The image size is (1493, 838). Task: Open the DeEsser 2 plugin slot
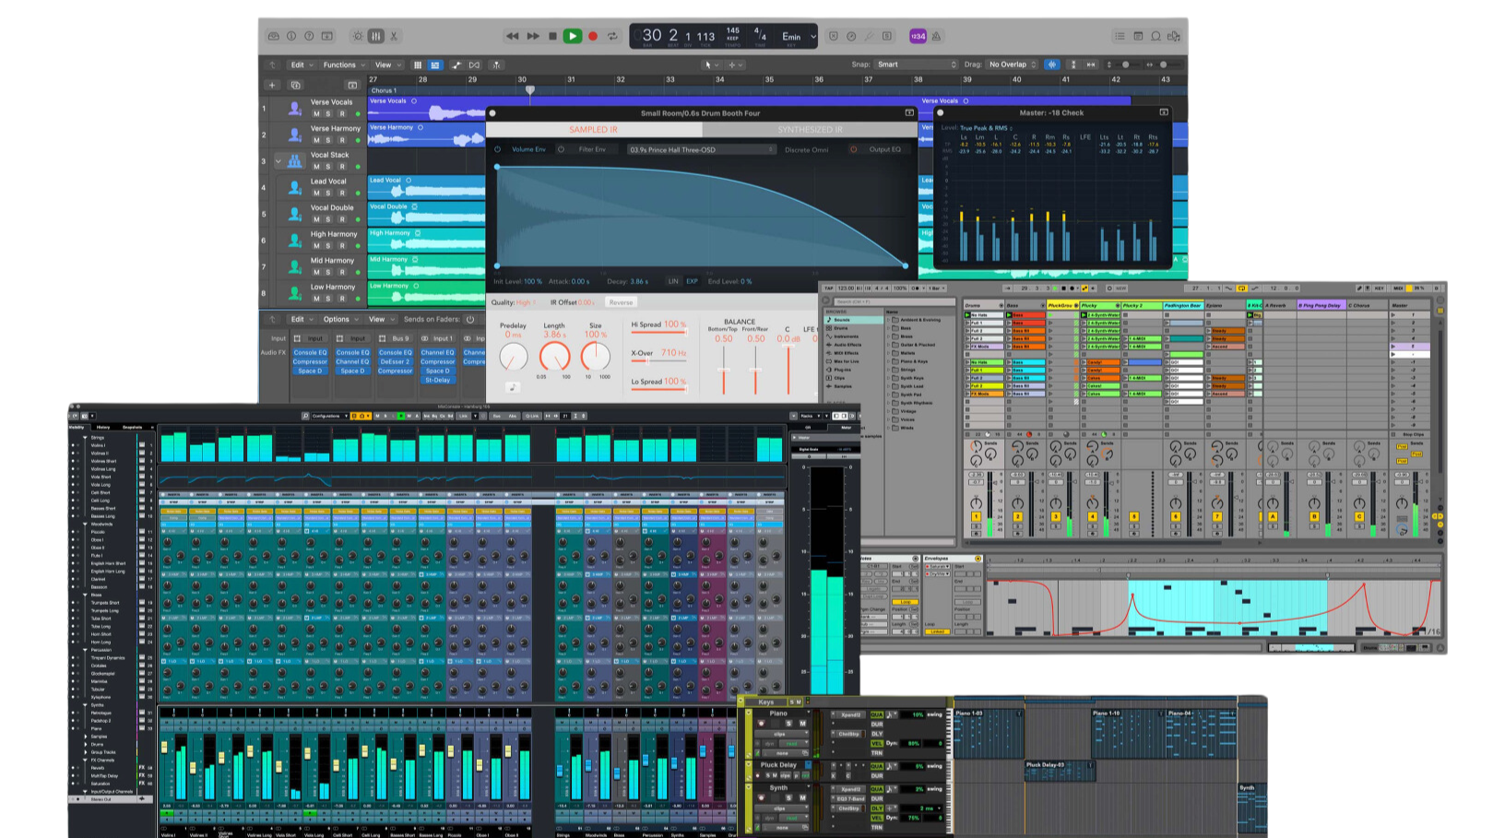[x=396, y=361]
